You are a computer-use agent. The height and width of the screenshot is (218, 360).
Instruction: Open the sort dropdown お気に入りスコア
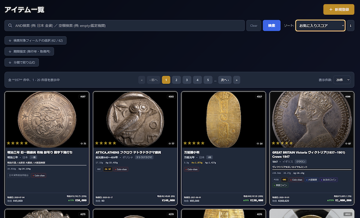[x=320, y=26]
